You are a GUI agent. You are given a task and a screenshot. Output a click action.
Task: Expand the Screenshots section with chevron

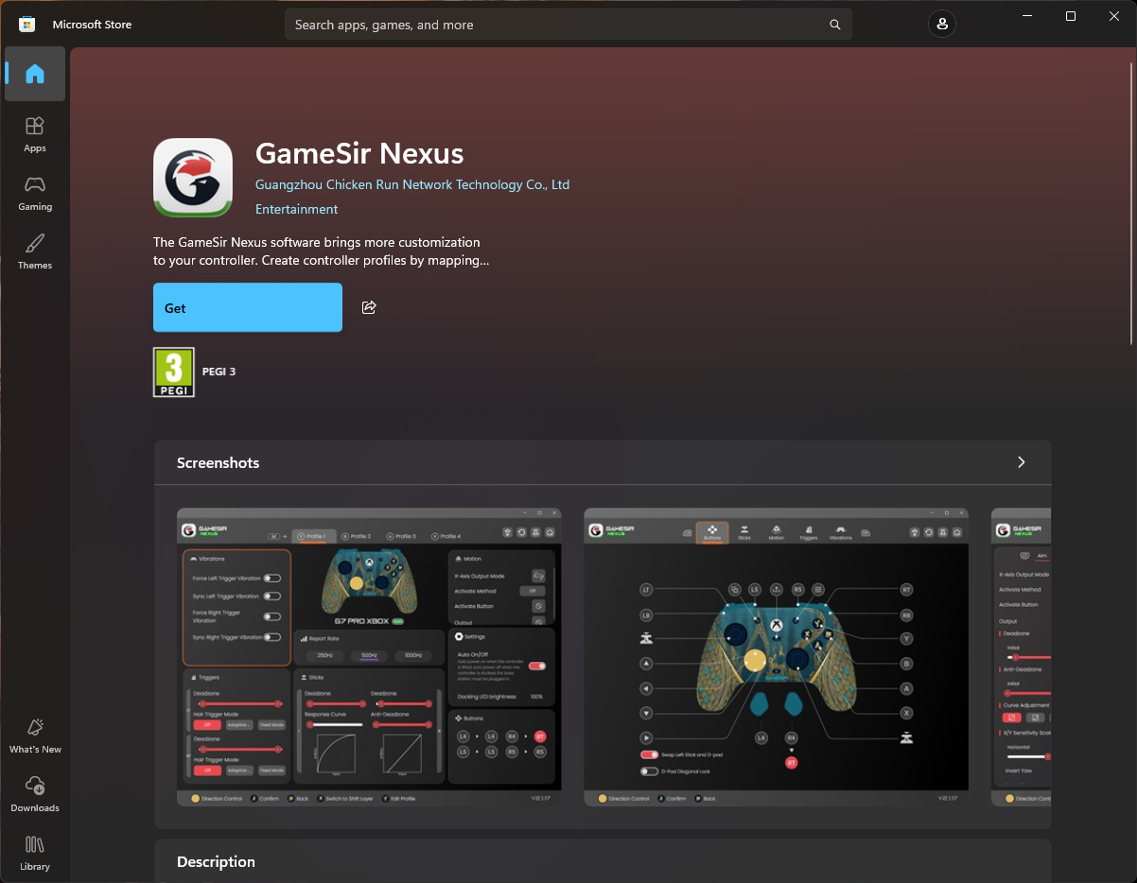click(x=1021, y=462)
